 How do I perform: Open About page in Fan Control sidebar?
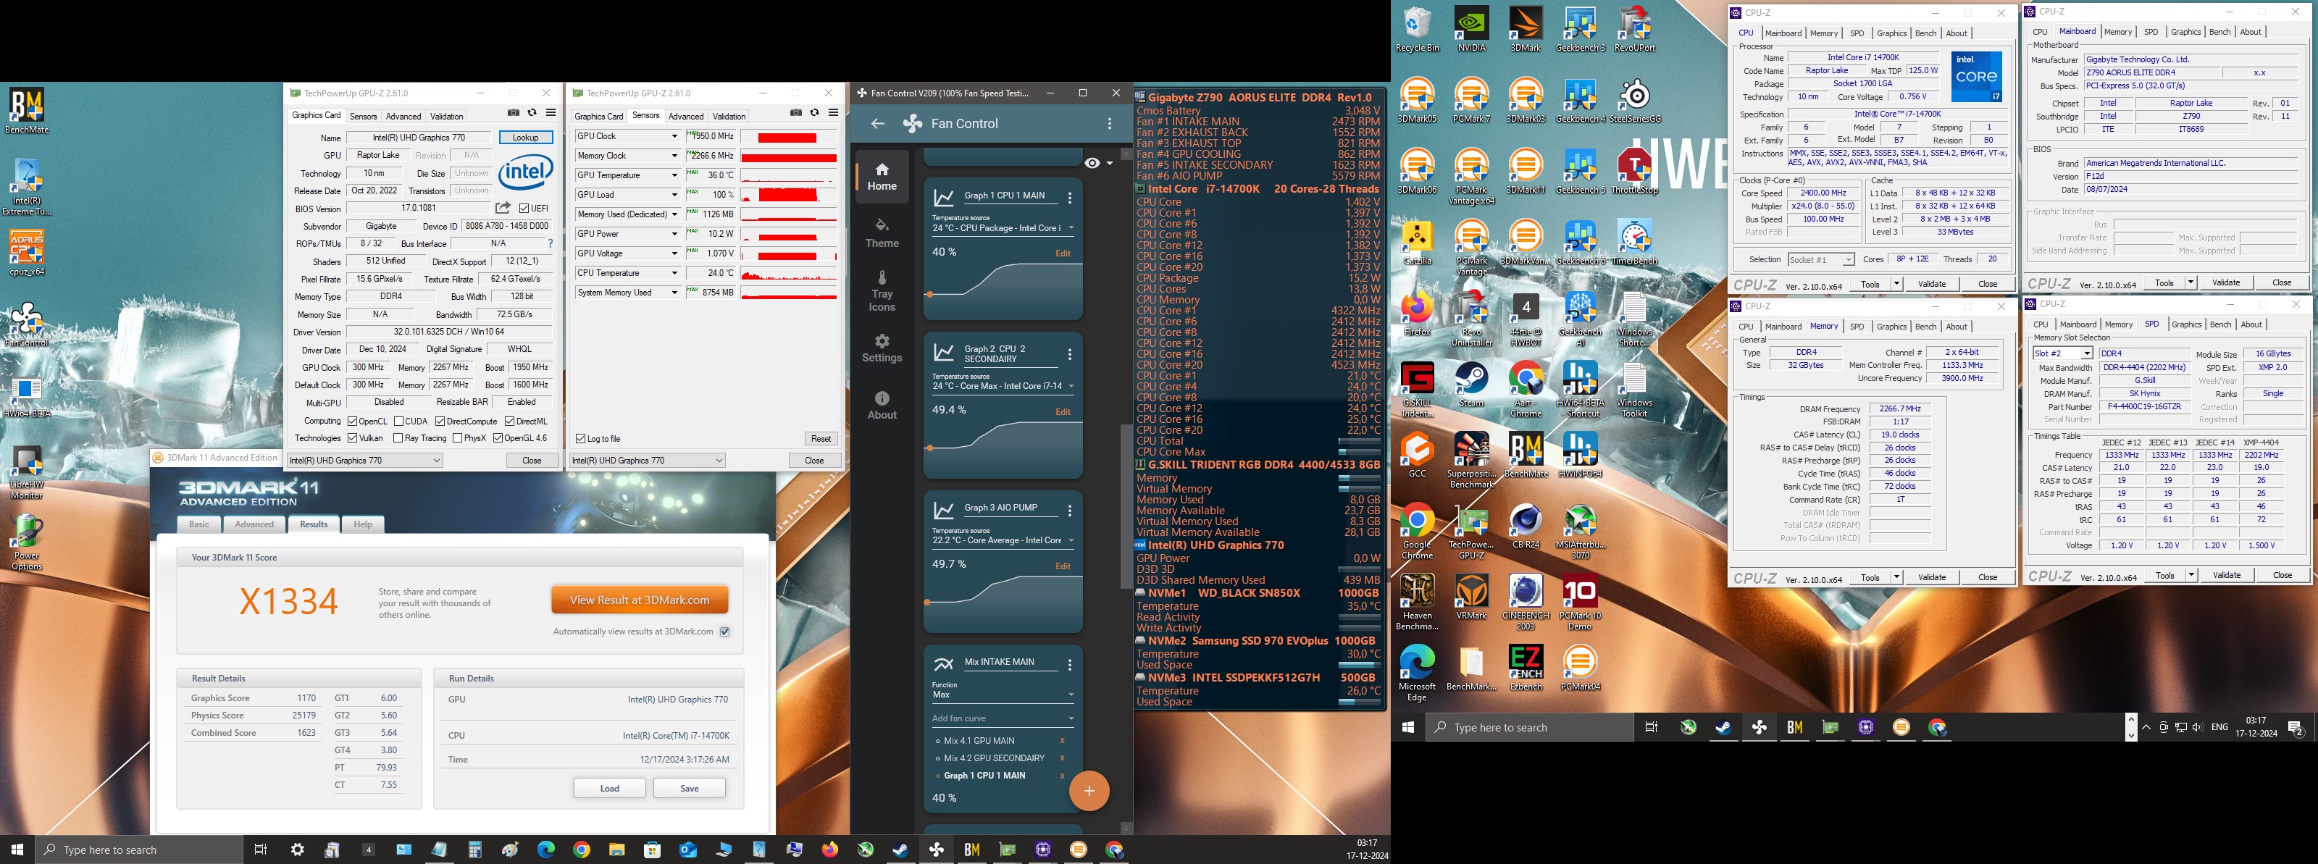[x=882, y=406]
